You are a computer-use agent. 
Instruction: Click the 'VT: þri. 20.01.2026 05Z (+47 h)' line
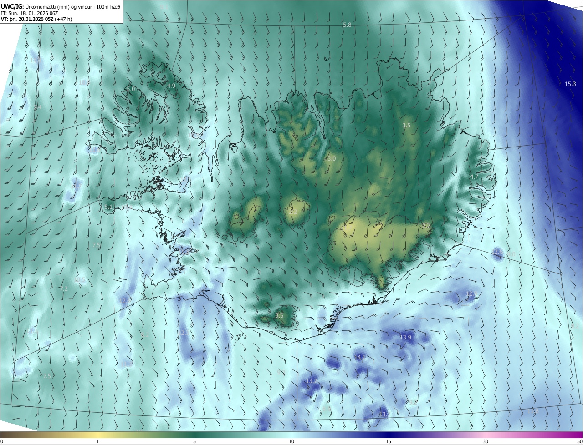36,19
